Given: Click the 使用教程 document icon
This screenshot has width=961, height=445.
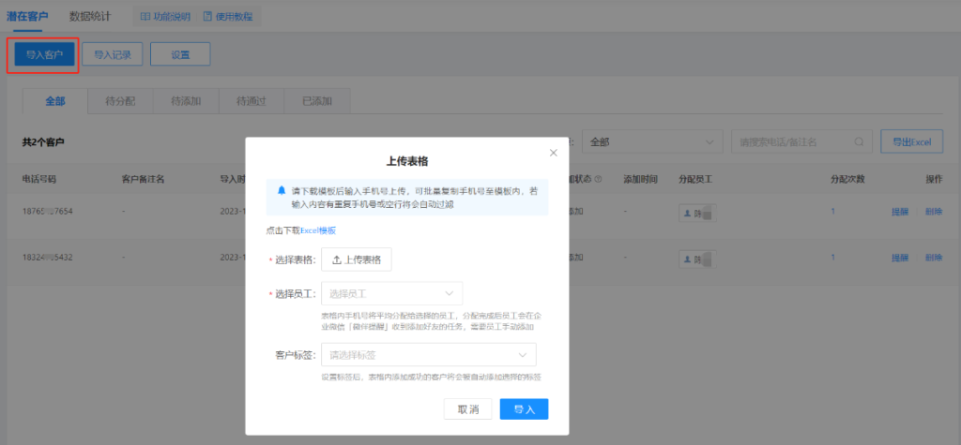Looking at the screenshot, I should (x=207, y=17).
